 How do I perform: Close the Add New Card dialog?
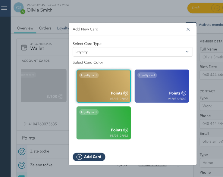pos(188,29)
